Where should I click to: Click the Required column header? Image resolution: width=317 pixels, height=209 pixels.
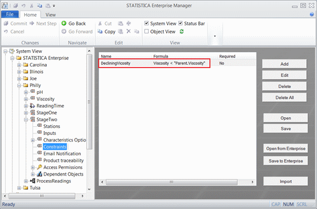coord(227,56)
